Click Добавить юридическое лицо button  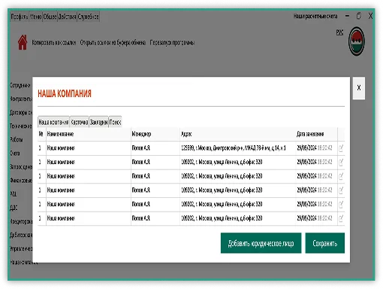[x=261, y=243]
